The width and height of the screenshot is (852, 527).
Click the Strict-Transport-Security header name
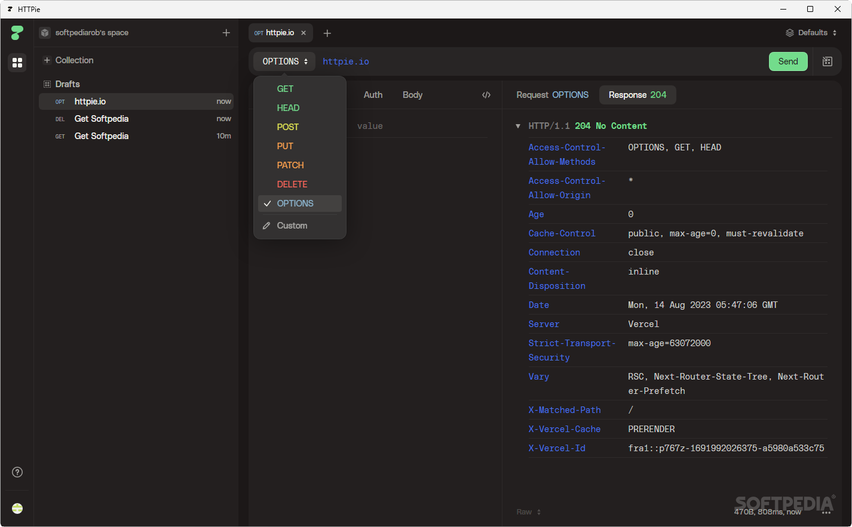click(572, 350)
